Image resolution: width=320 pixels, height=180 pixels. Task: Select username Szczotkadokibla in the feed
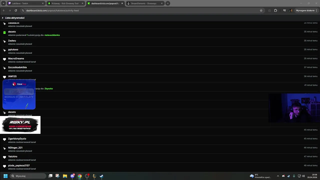click(x=17, y=67)
